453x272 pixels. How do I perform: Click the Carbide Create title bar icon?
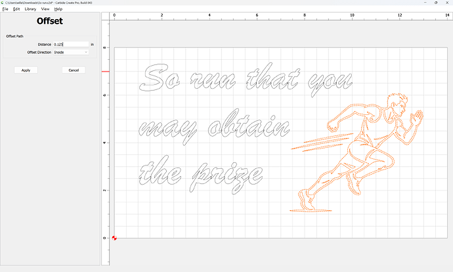click(3, 3)
